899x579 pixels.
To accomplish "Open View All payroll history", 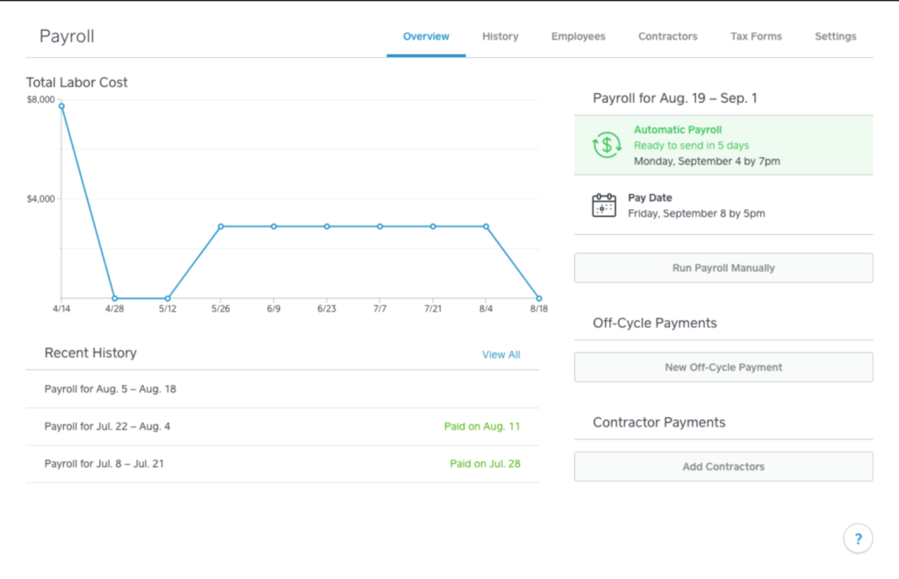I will [500, 354].
